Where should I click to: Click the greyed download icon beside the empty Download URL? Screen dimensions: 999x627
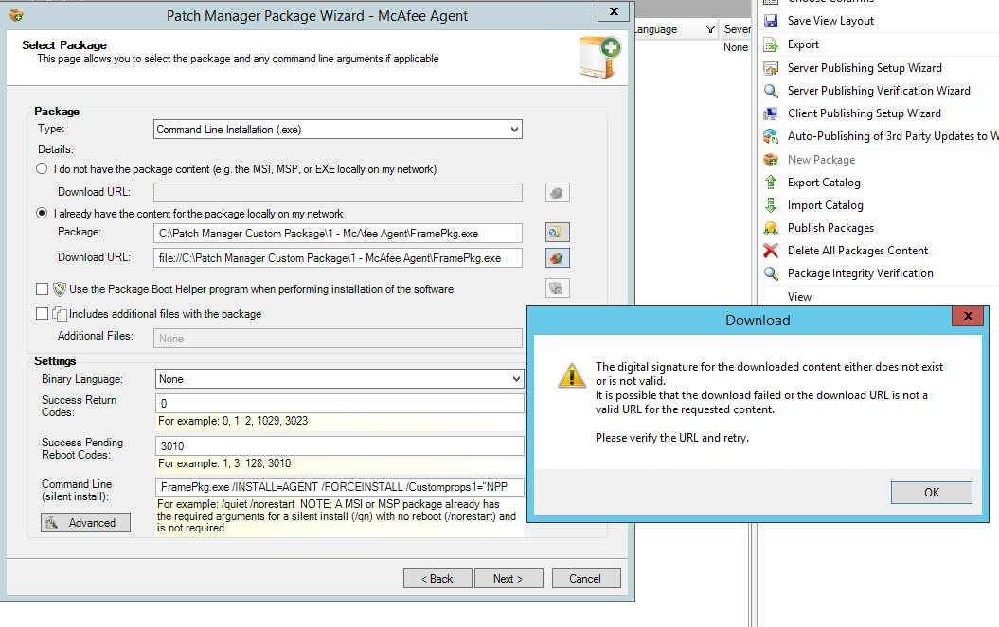[558, 192]
